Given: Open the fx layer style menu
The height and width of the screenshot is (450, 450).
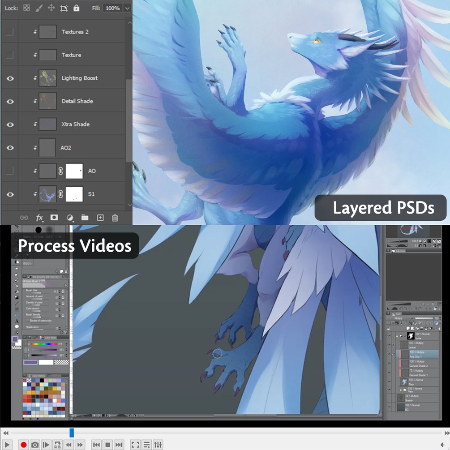Looking at the screenshot, I should 39,218.
